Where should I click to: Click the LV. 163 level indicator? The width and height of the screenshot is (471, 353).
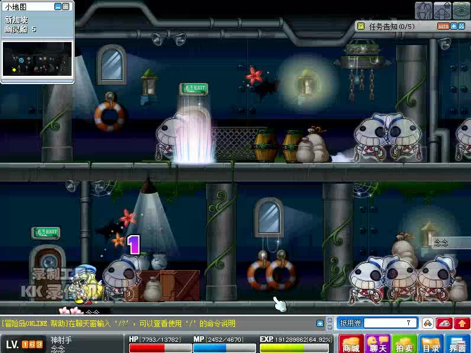25,344
